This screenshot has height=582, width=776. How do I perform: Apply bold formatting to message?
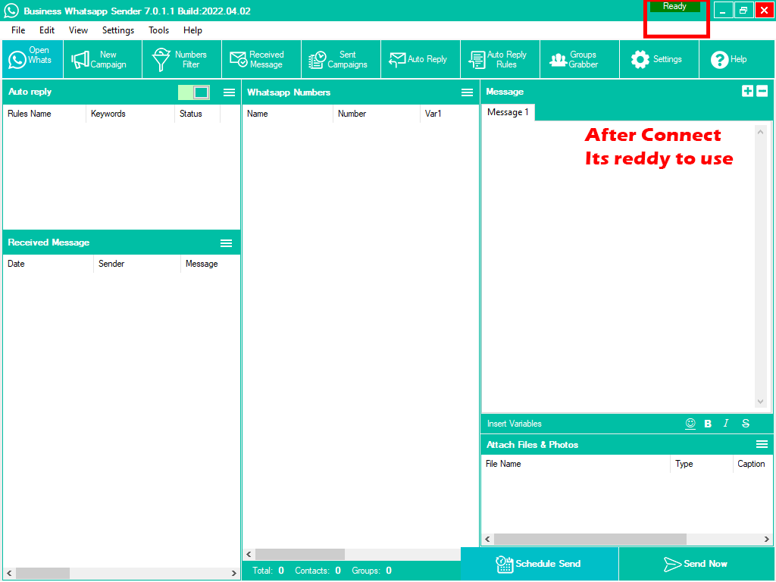coord(708,424)
